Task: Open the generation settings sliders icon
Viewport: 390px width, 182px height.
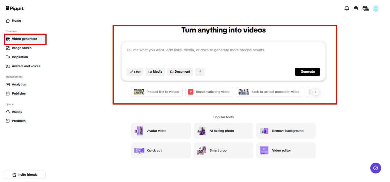Action: pos(199,72)
